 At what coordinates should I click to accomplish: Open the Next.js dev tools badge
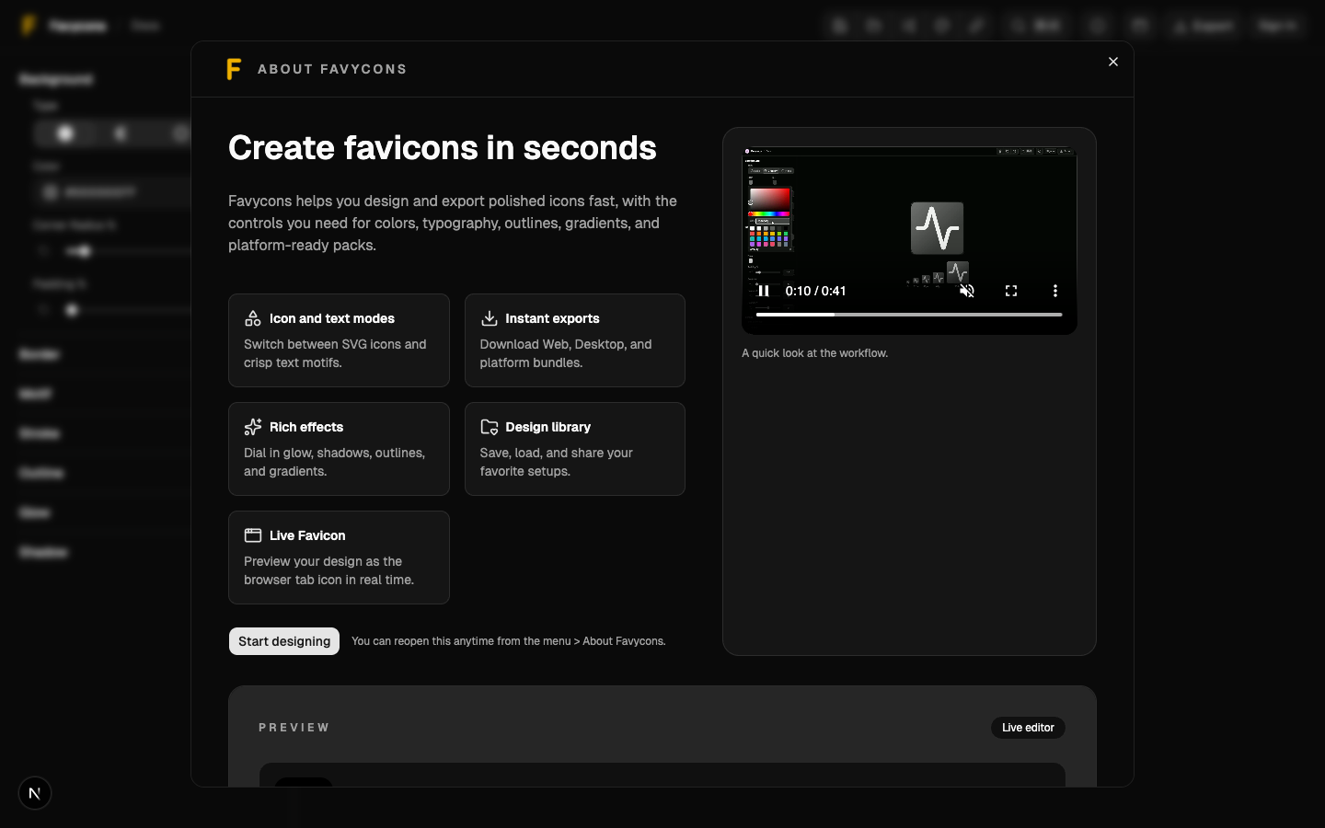click(x=35, y=793)
